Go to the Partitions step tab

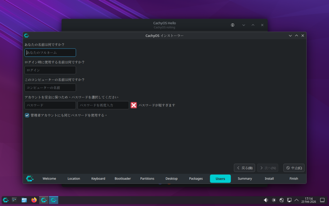coord(147,179)
